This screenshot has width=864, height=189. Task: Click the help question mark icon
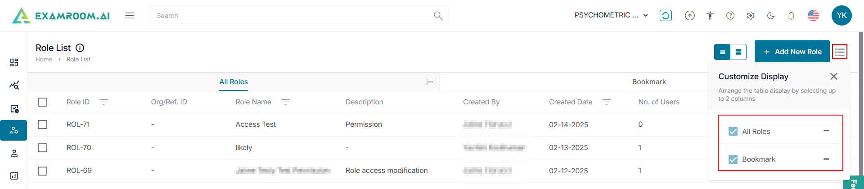pyautogui.click(x=730, y=16)
